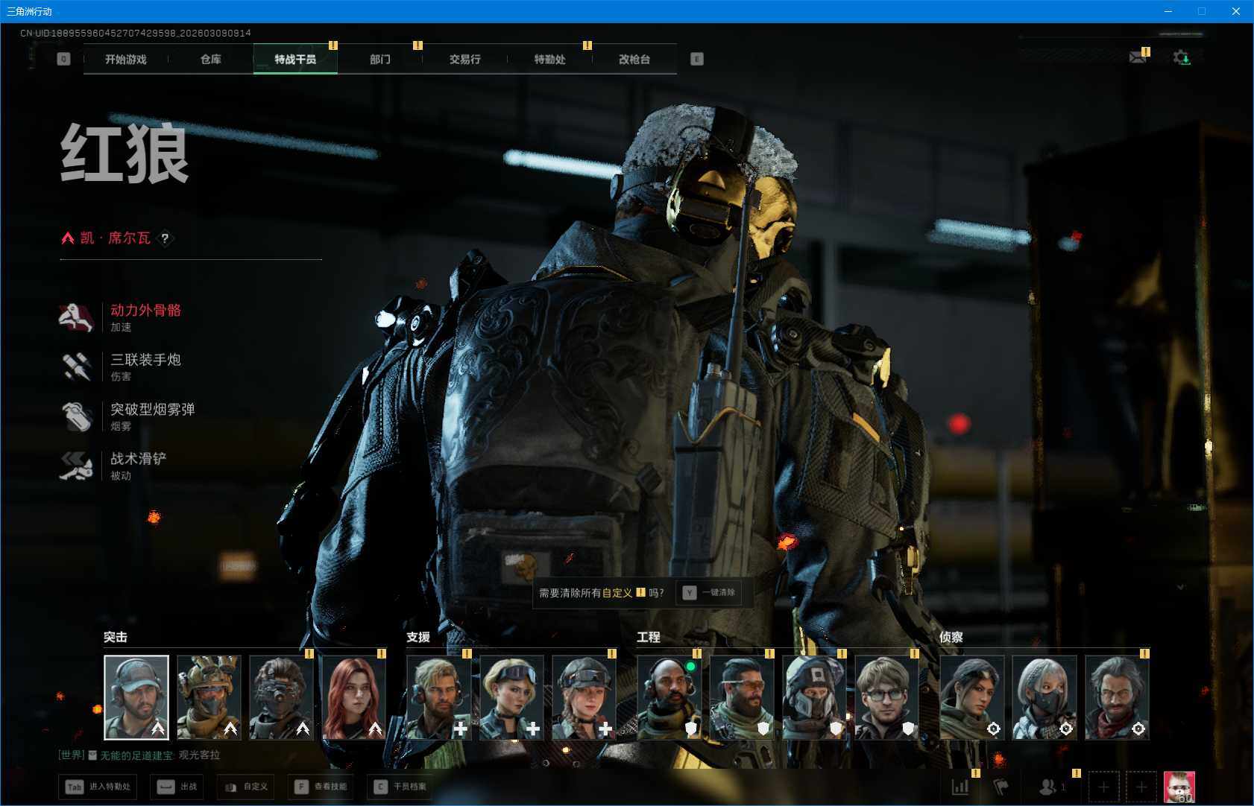Screen dimensions: 1254x806
Task: Open the settings gear icon
Action: click(x=1181, y=57)
